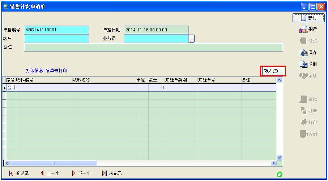Open the 业务员 lookup ellipsis button
Screen dimensions: 328x181
coord(192,39)
